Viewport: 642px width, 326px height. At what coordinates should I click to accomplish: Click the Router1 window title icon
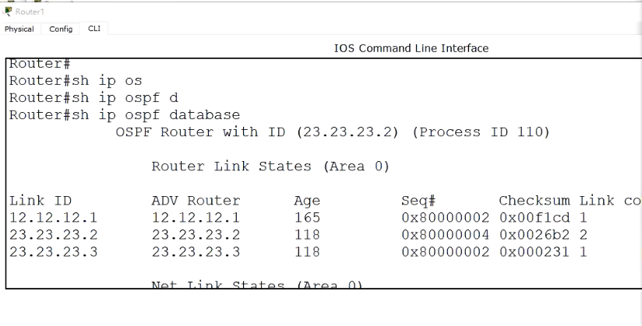pos(8,12)
